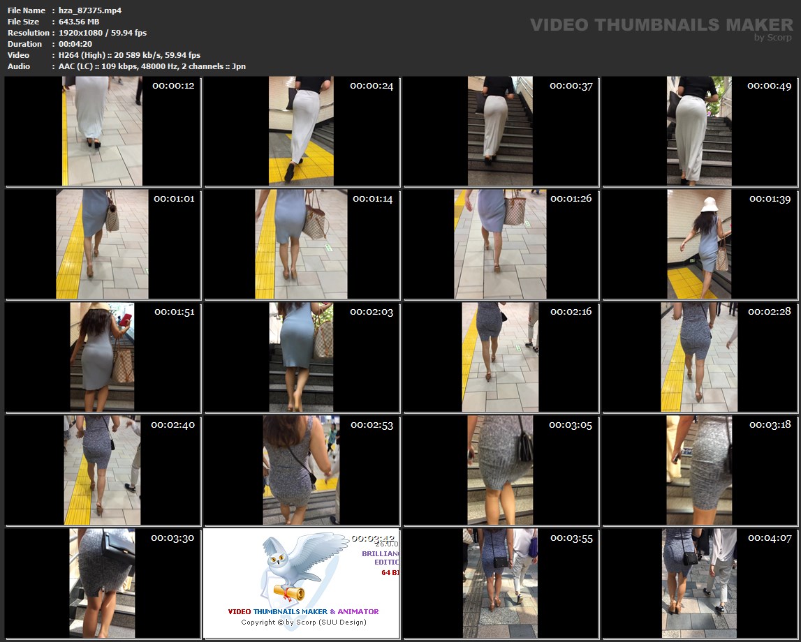Screen dimensions: 801x642
Task: Pick the thumbnail marked 00:01:39
Action: tap(700, 244)
